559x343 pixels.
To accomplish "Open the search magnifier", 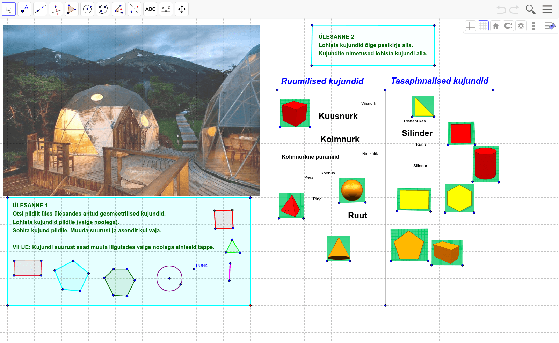I will coord(530,9).
